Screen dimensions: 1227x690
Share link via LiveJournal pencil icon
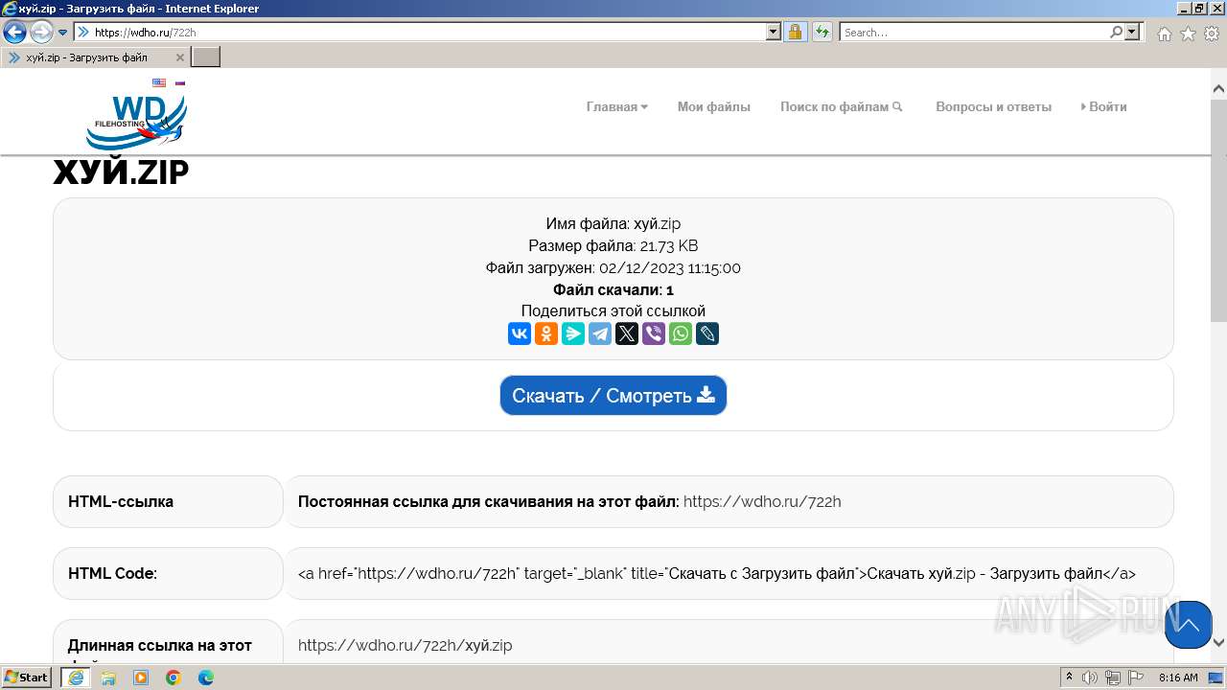pyautogui.click(x=707, y=333)
